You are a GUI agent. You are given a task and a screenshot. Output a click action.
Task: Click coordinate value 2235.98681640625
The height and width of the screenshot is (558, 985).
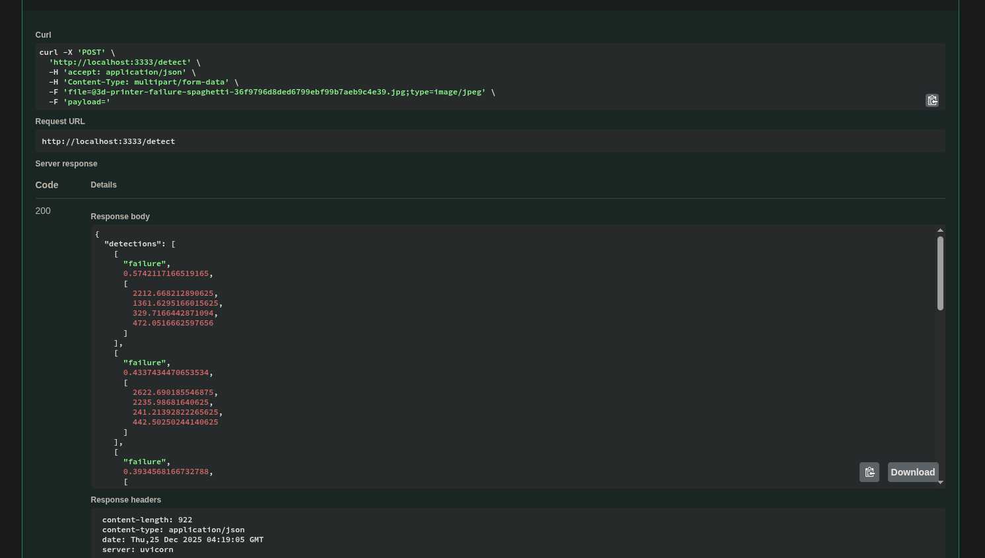(170, 402)
